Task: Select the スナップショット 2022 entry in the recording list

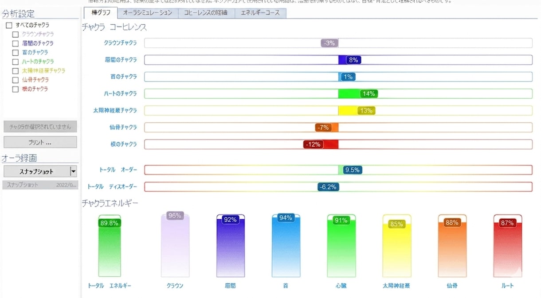Action: (40, 185)
